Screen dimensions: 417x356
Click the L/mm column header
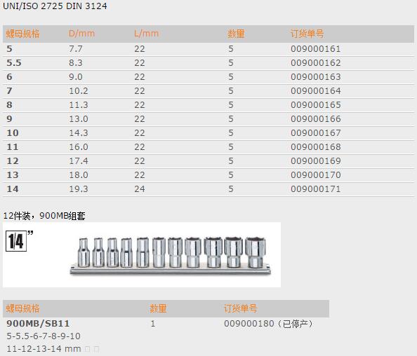(x=146, y=34)
